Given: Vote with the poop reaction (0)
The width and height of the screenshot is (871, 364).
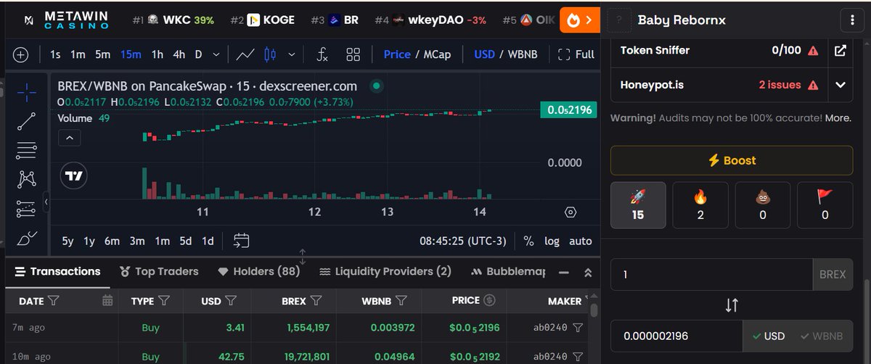Looking at the screenshot, I should pos(763,205).
